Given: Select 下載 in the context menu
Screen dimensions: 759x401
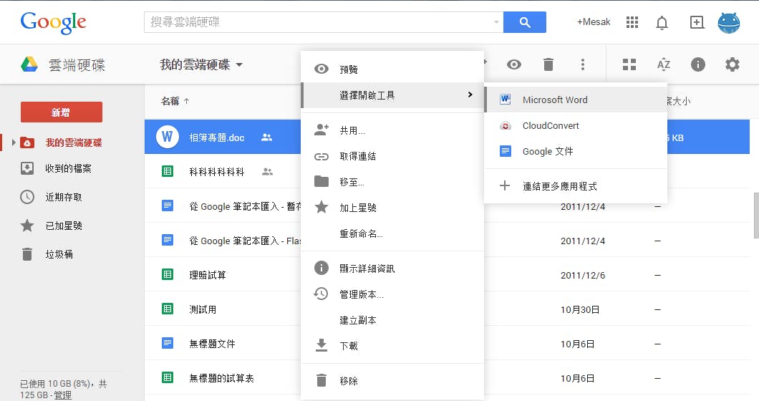Looking at the screenshot, I should (349, 346).
